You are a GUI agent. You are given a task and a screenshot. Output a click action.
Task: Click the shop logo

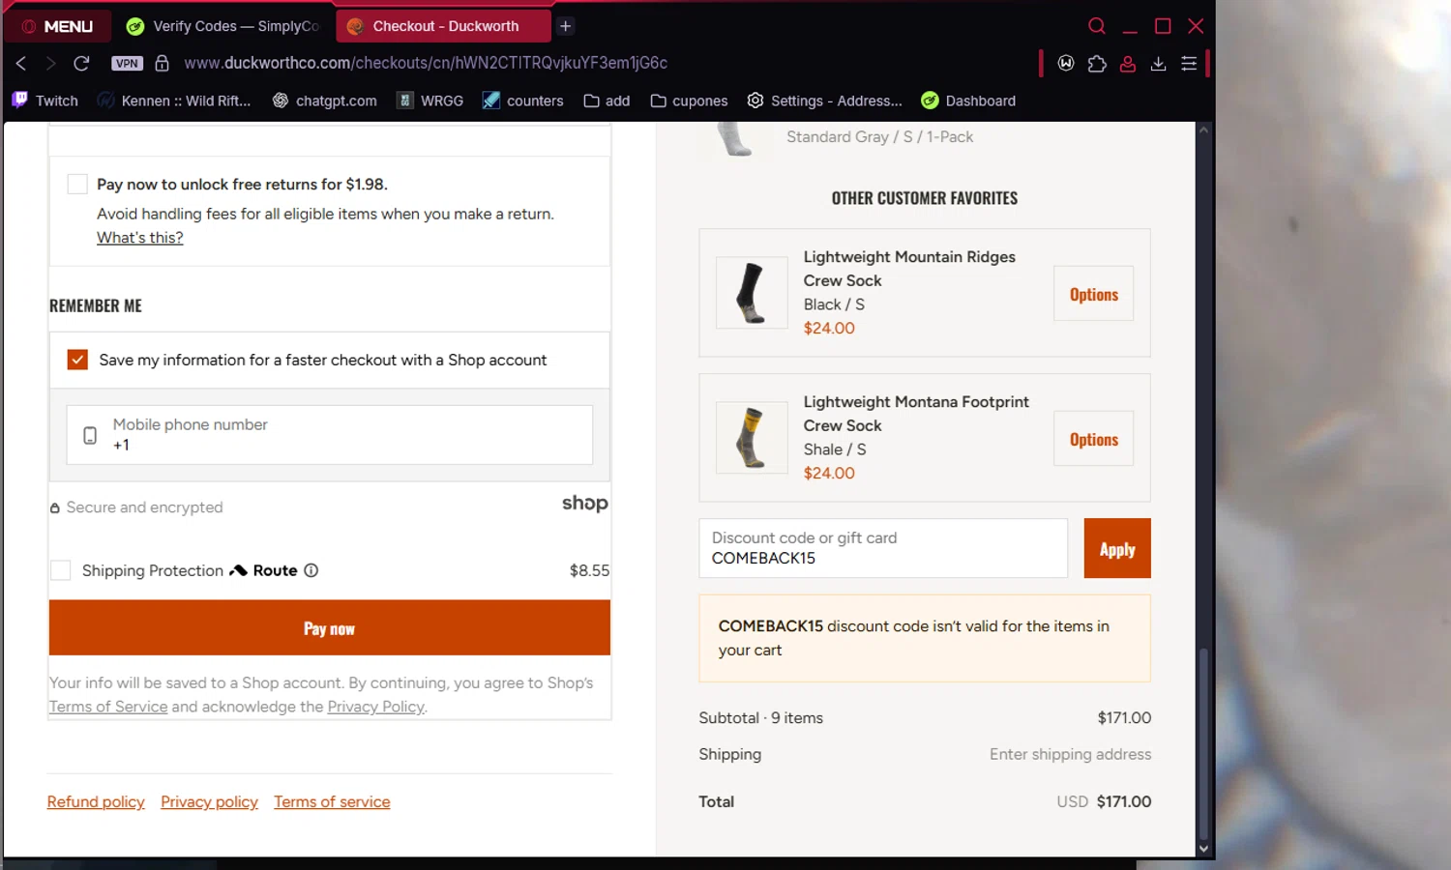coord(585,504)
